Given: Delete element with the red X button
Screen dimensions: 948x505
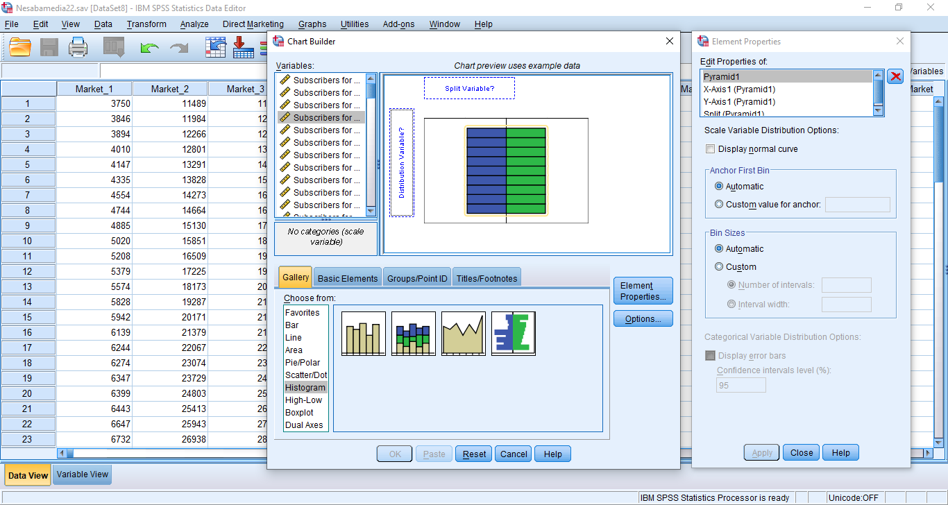Looking at the screenshot, I should pos(895,77).
